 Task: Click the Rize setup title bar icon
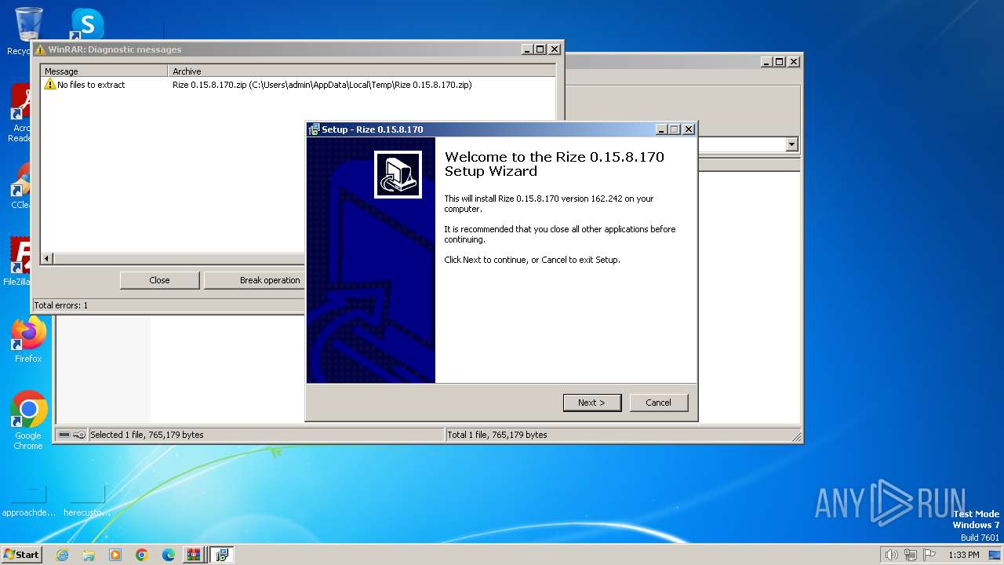(314, 129)
